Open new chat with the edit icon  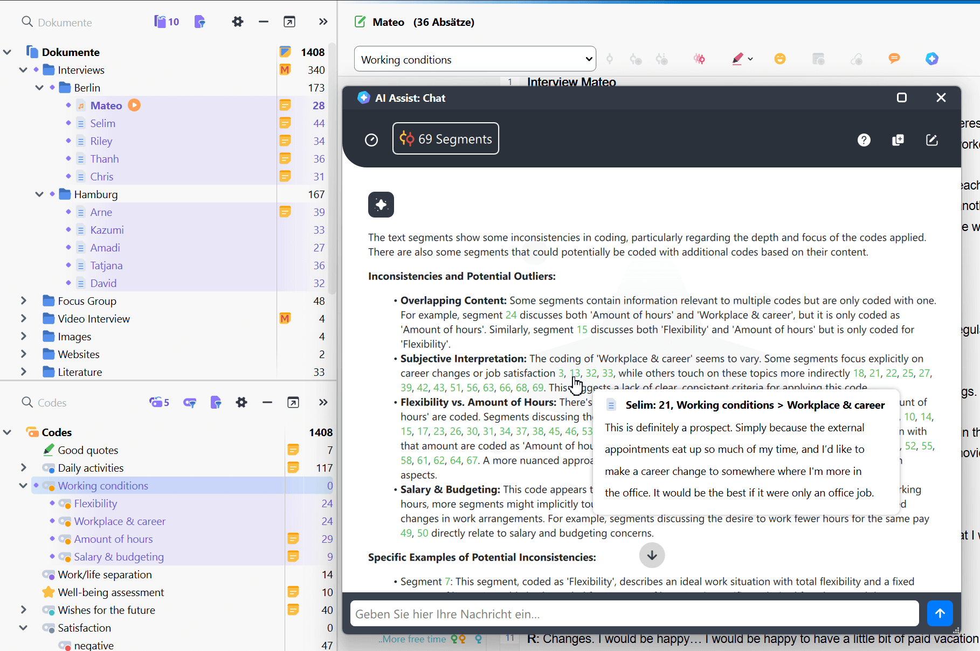tap(931, 140)
